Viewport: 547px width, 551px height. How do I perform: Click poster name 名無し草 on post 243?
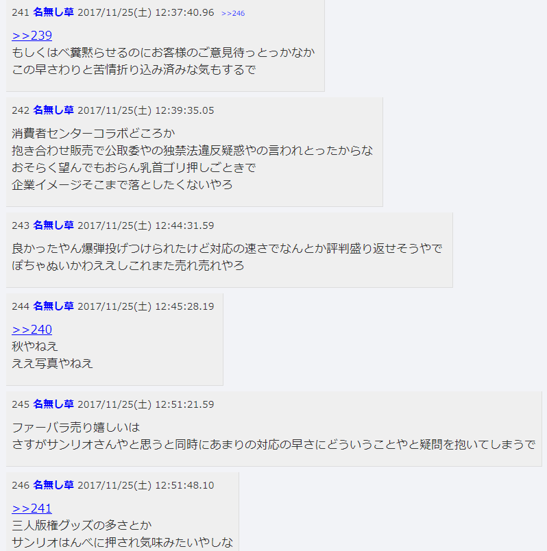(x=53, y=225)
